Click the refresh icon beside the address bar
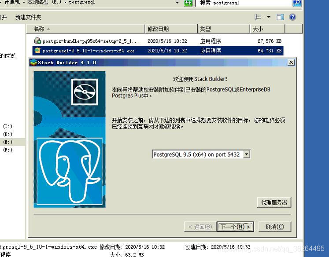The height and width of the screenshot is (257, 329). tap(188, 3)
